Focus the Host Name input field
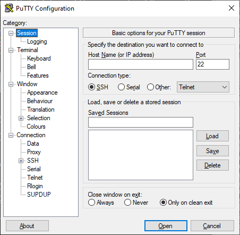 point(141,64)
